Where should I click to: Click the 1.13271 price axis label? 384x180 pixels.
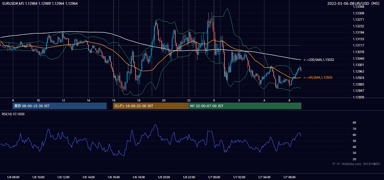(x=358, y=19)
